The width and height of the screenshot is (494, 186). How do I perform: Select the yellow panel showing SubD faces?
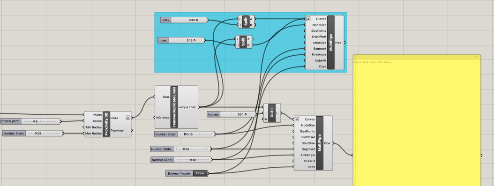pos(417,120)
